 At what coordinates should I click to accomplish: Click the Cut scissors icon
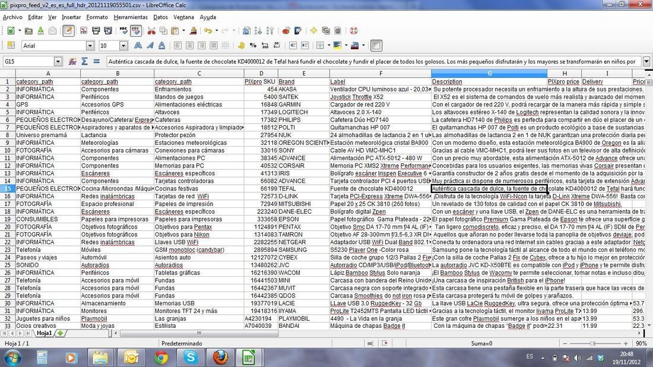pyautogui.click(x=151, y=30)
